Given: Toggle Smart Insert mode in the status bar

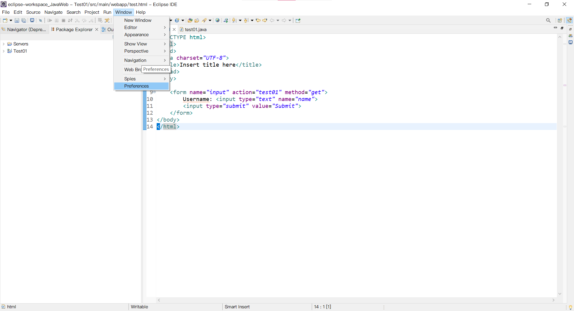Looking at the screenshot, I should (237, 307).
